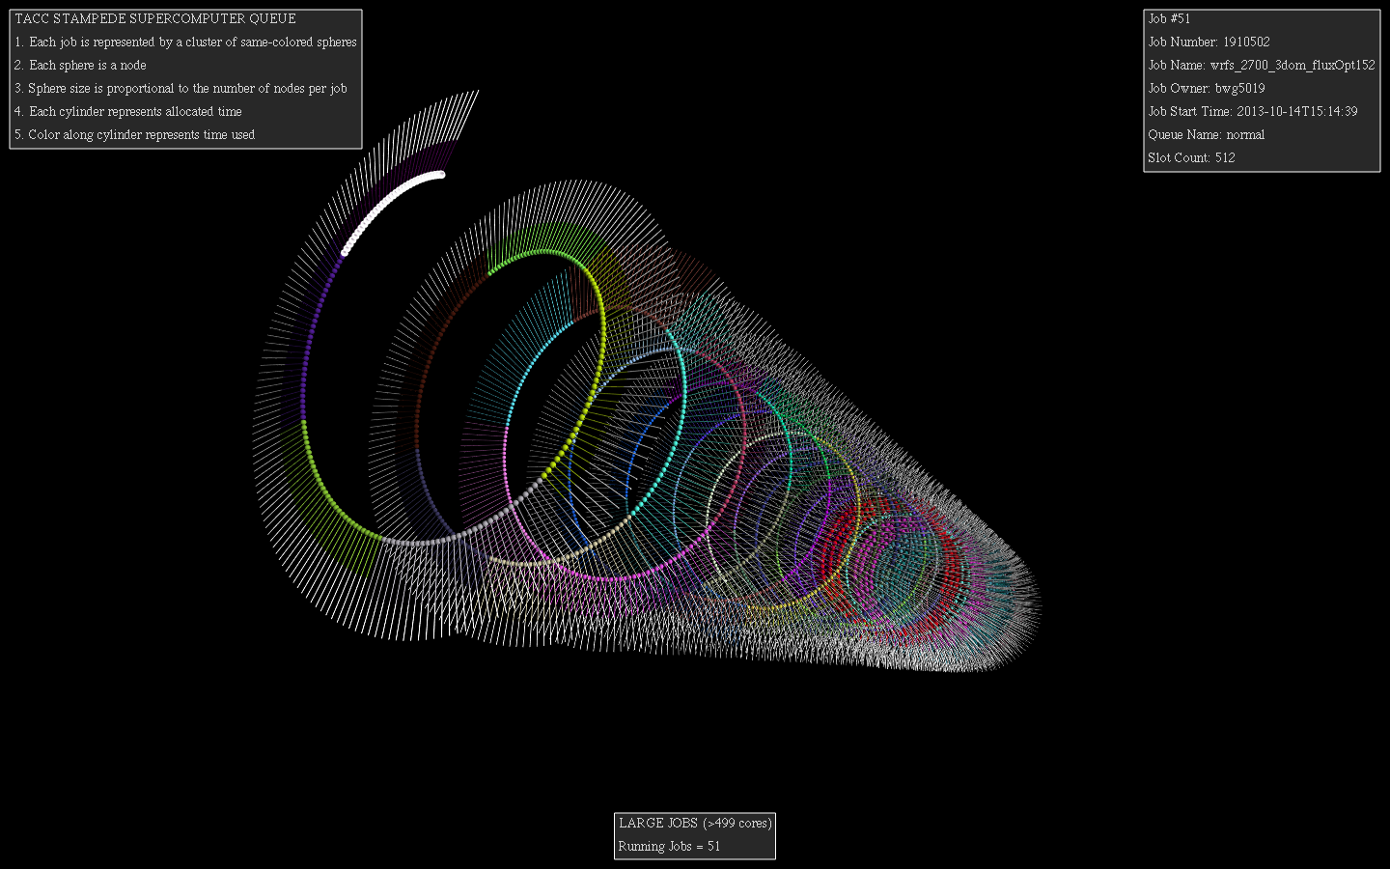This screenshot has width=1390, height=869.
Task: Click the 'Job #51' heading
Action: tap(1169, 18)
